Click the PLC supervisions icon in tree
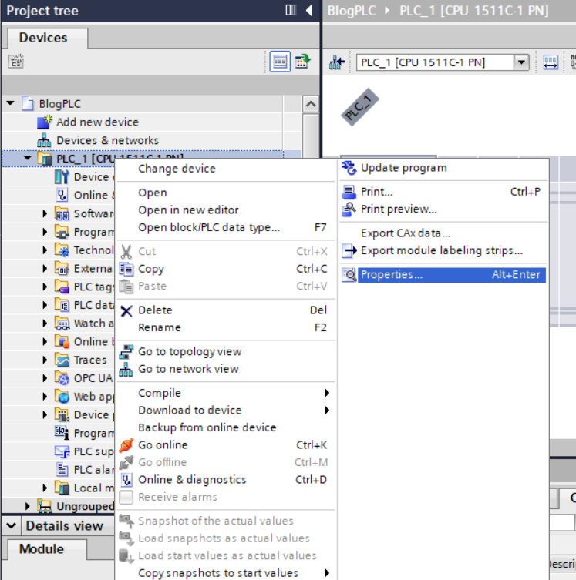 pos(62,451)
